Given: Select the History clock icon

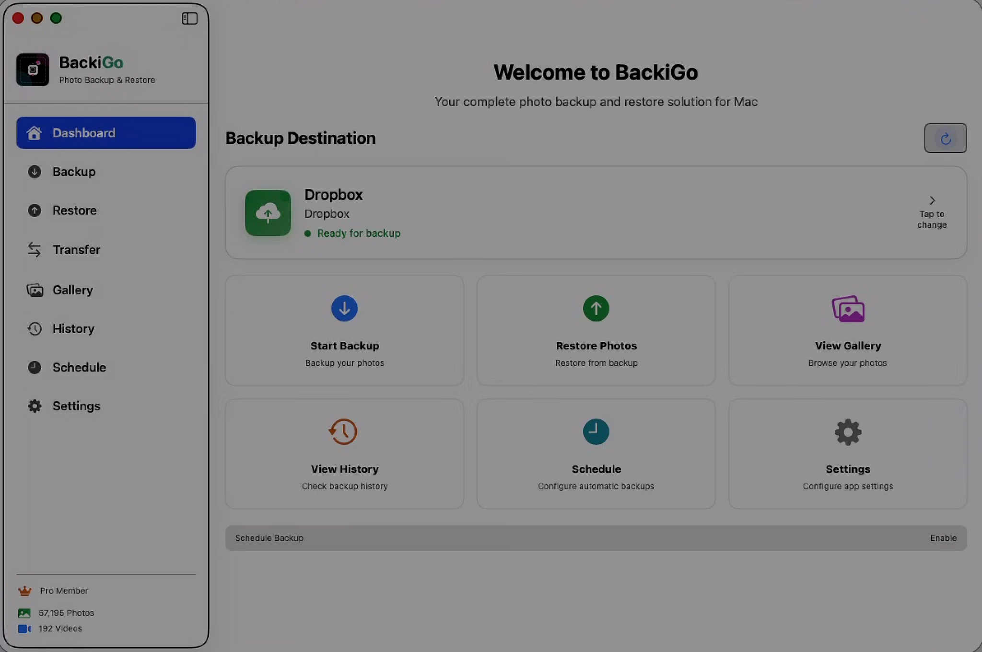Looking at the screenshot, I should [34, 329].
